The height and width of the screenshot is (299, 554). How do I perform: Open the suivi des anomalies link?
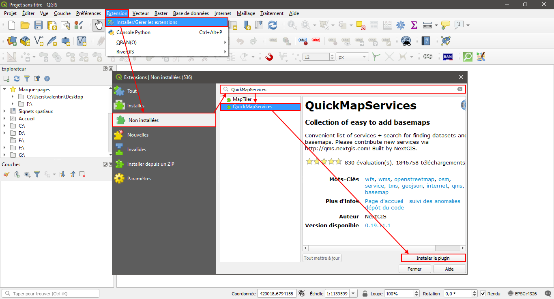(x=435, y=201)
